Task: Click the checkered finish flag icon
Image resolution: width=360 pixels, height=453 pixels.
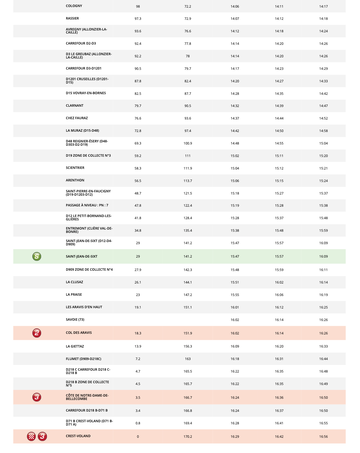Action: pyautogui.click(x=31, y=436)
